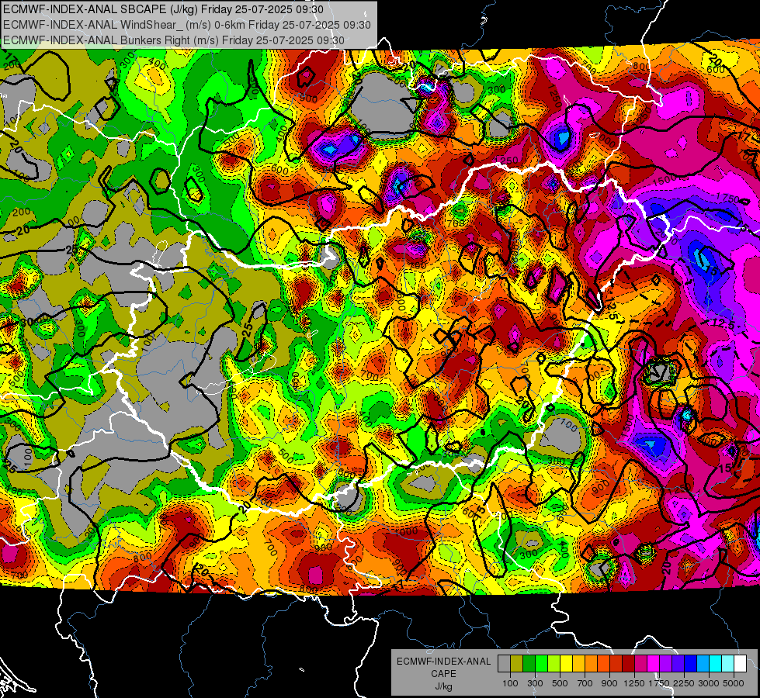Select the 900 legend scale value
This screenshot has width=760, height=698.
tap(609, 683)
